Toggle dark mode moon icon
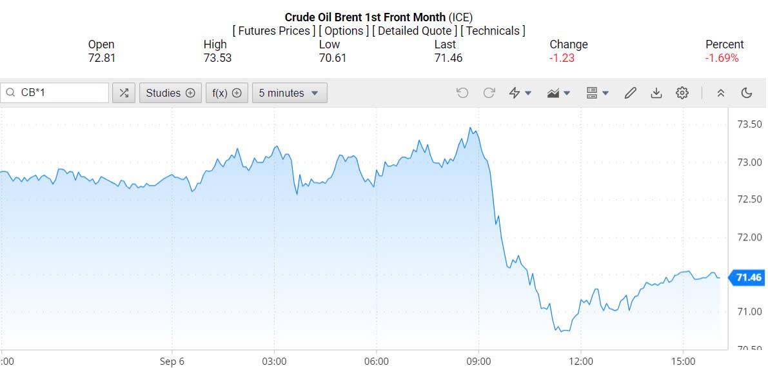The width and height of the screenshot is (768, 368). [x=747, y=93]
